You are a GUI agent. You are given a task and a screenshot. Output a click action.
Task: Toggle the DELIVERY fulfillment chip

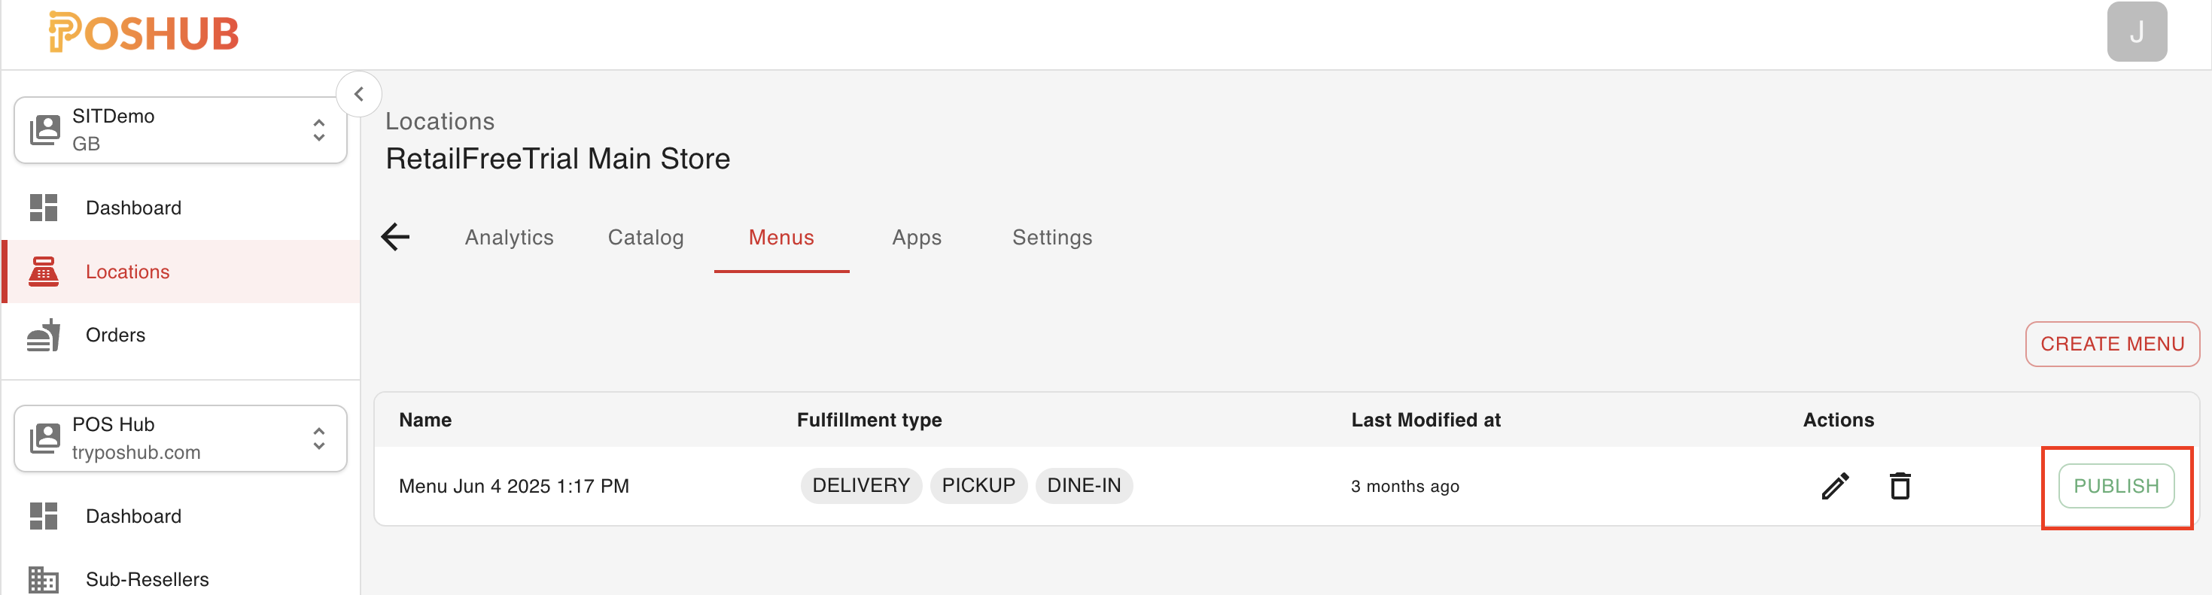coord(860,485)
